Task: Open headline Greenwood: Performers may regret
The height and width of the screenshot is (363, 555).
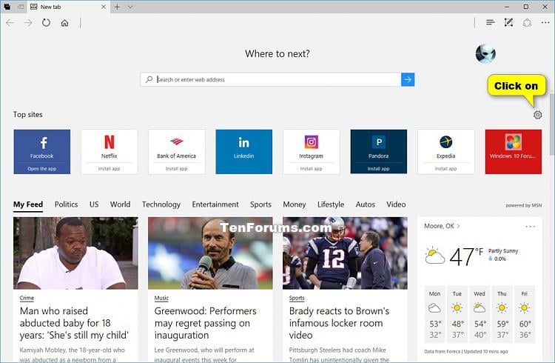Action: click(x=205, y=323)
